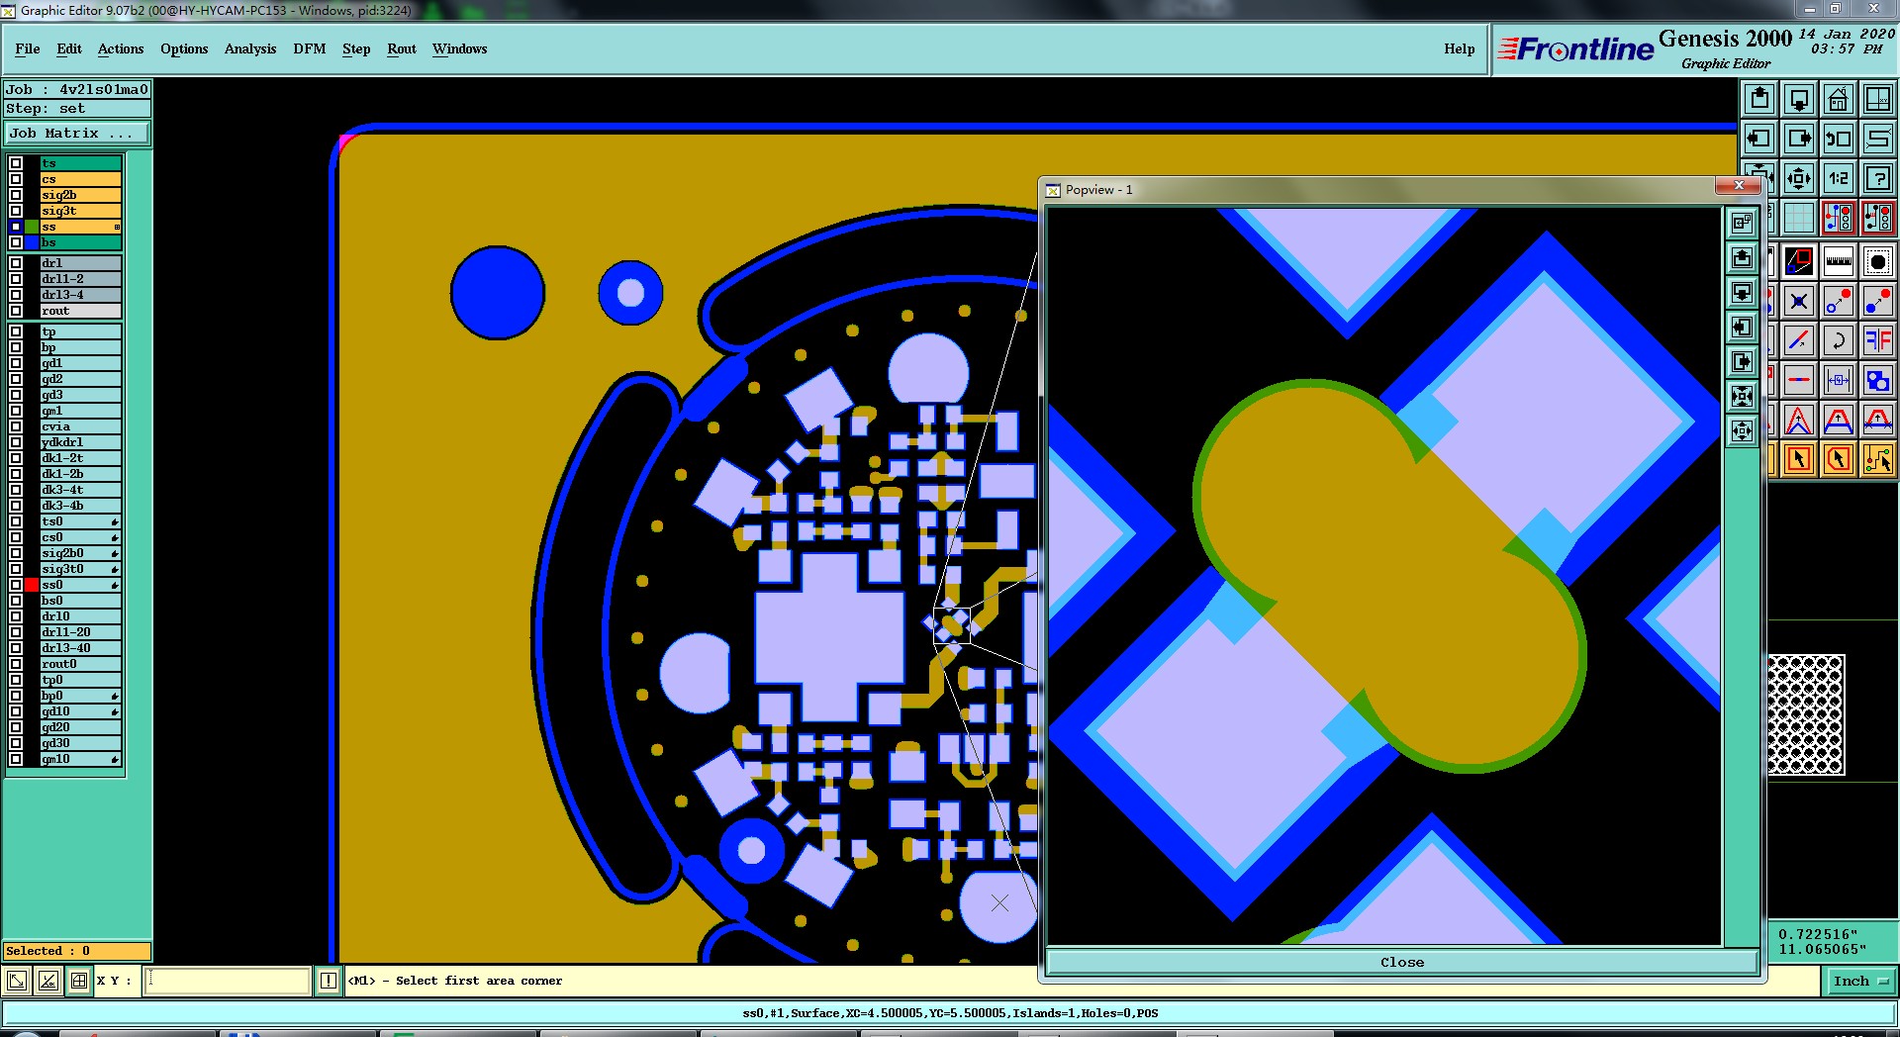Screen dimensions: 1900x1037
Task: Select the ydkdrl layer name
Action: (x=80, y=442)
